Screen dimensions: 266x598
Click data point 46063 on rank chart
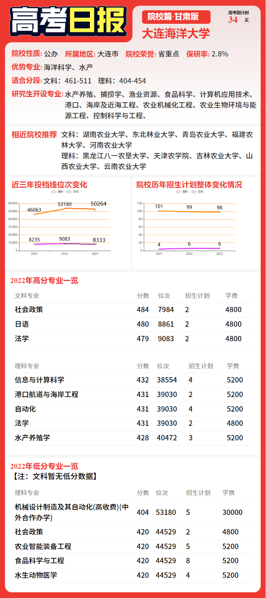34,214
